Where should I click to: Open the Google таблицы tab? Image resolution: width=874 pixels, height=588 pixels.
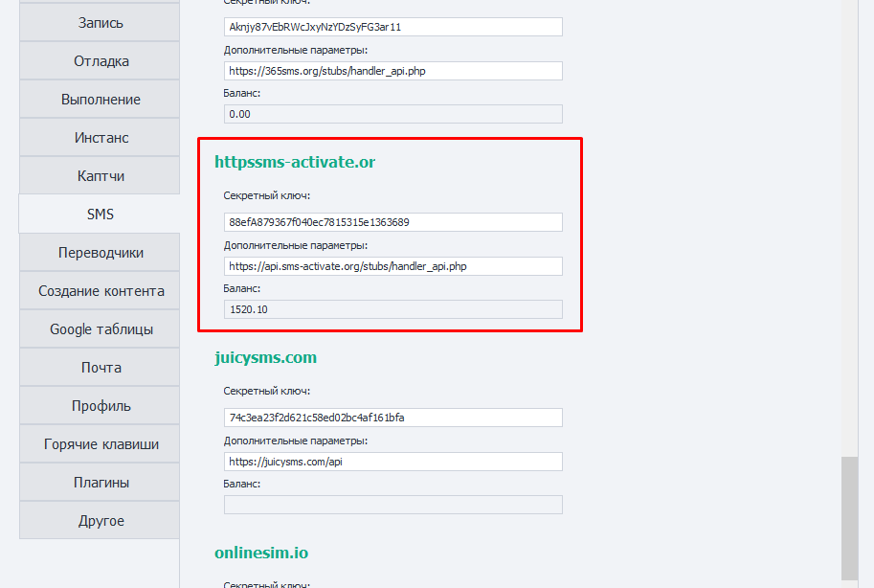[x=100, y=329]
